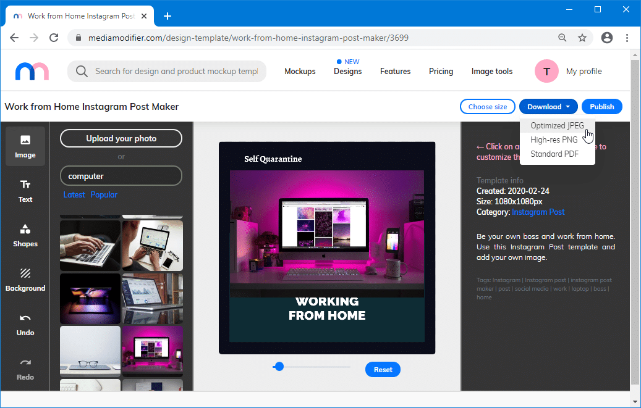Select Optimized JPEG from download menu
This screenshot has height=408, width=641.
click(x=557, y=126)
